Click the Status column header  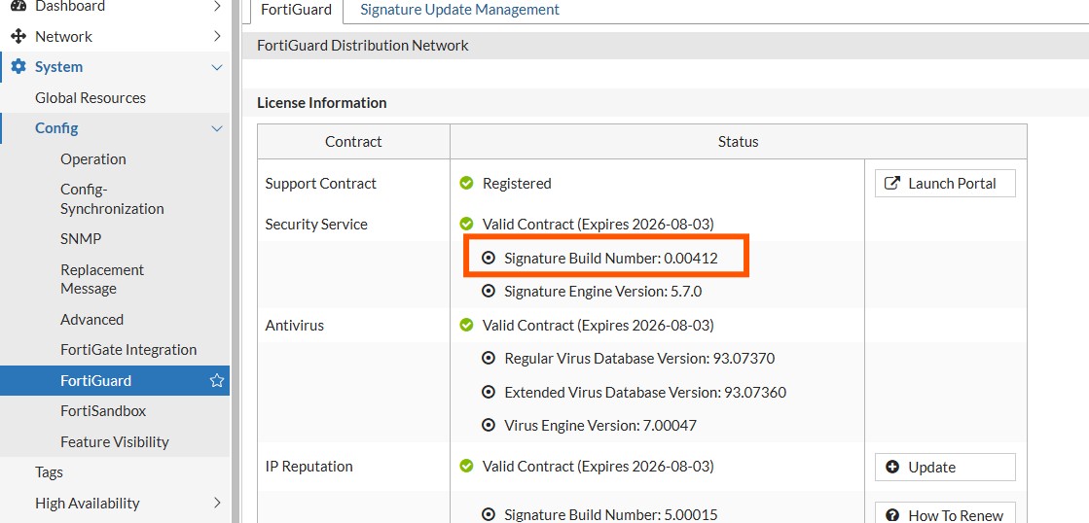(739, 142)
